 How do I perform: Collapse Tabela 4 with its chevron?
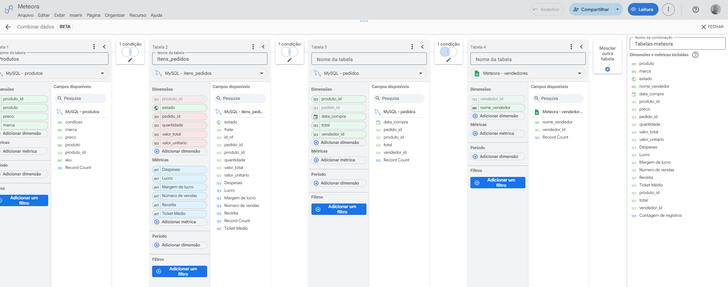coord(581,47)
